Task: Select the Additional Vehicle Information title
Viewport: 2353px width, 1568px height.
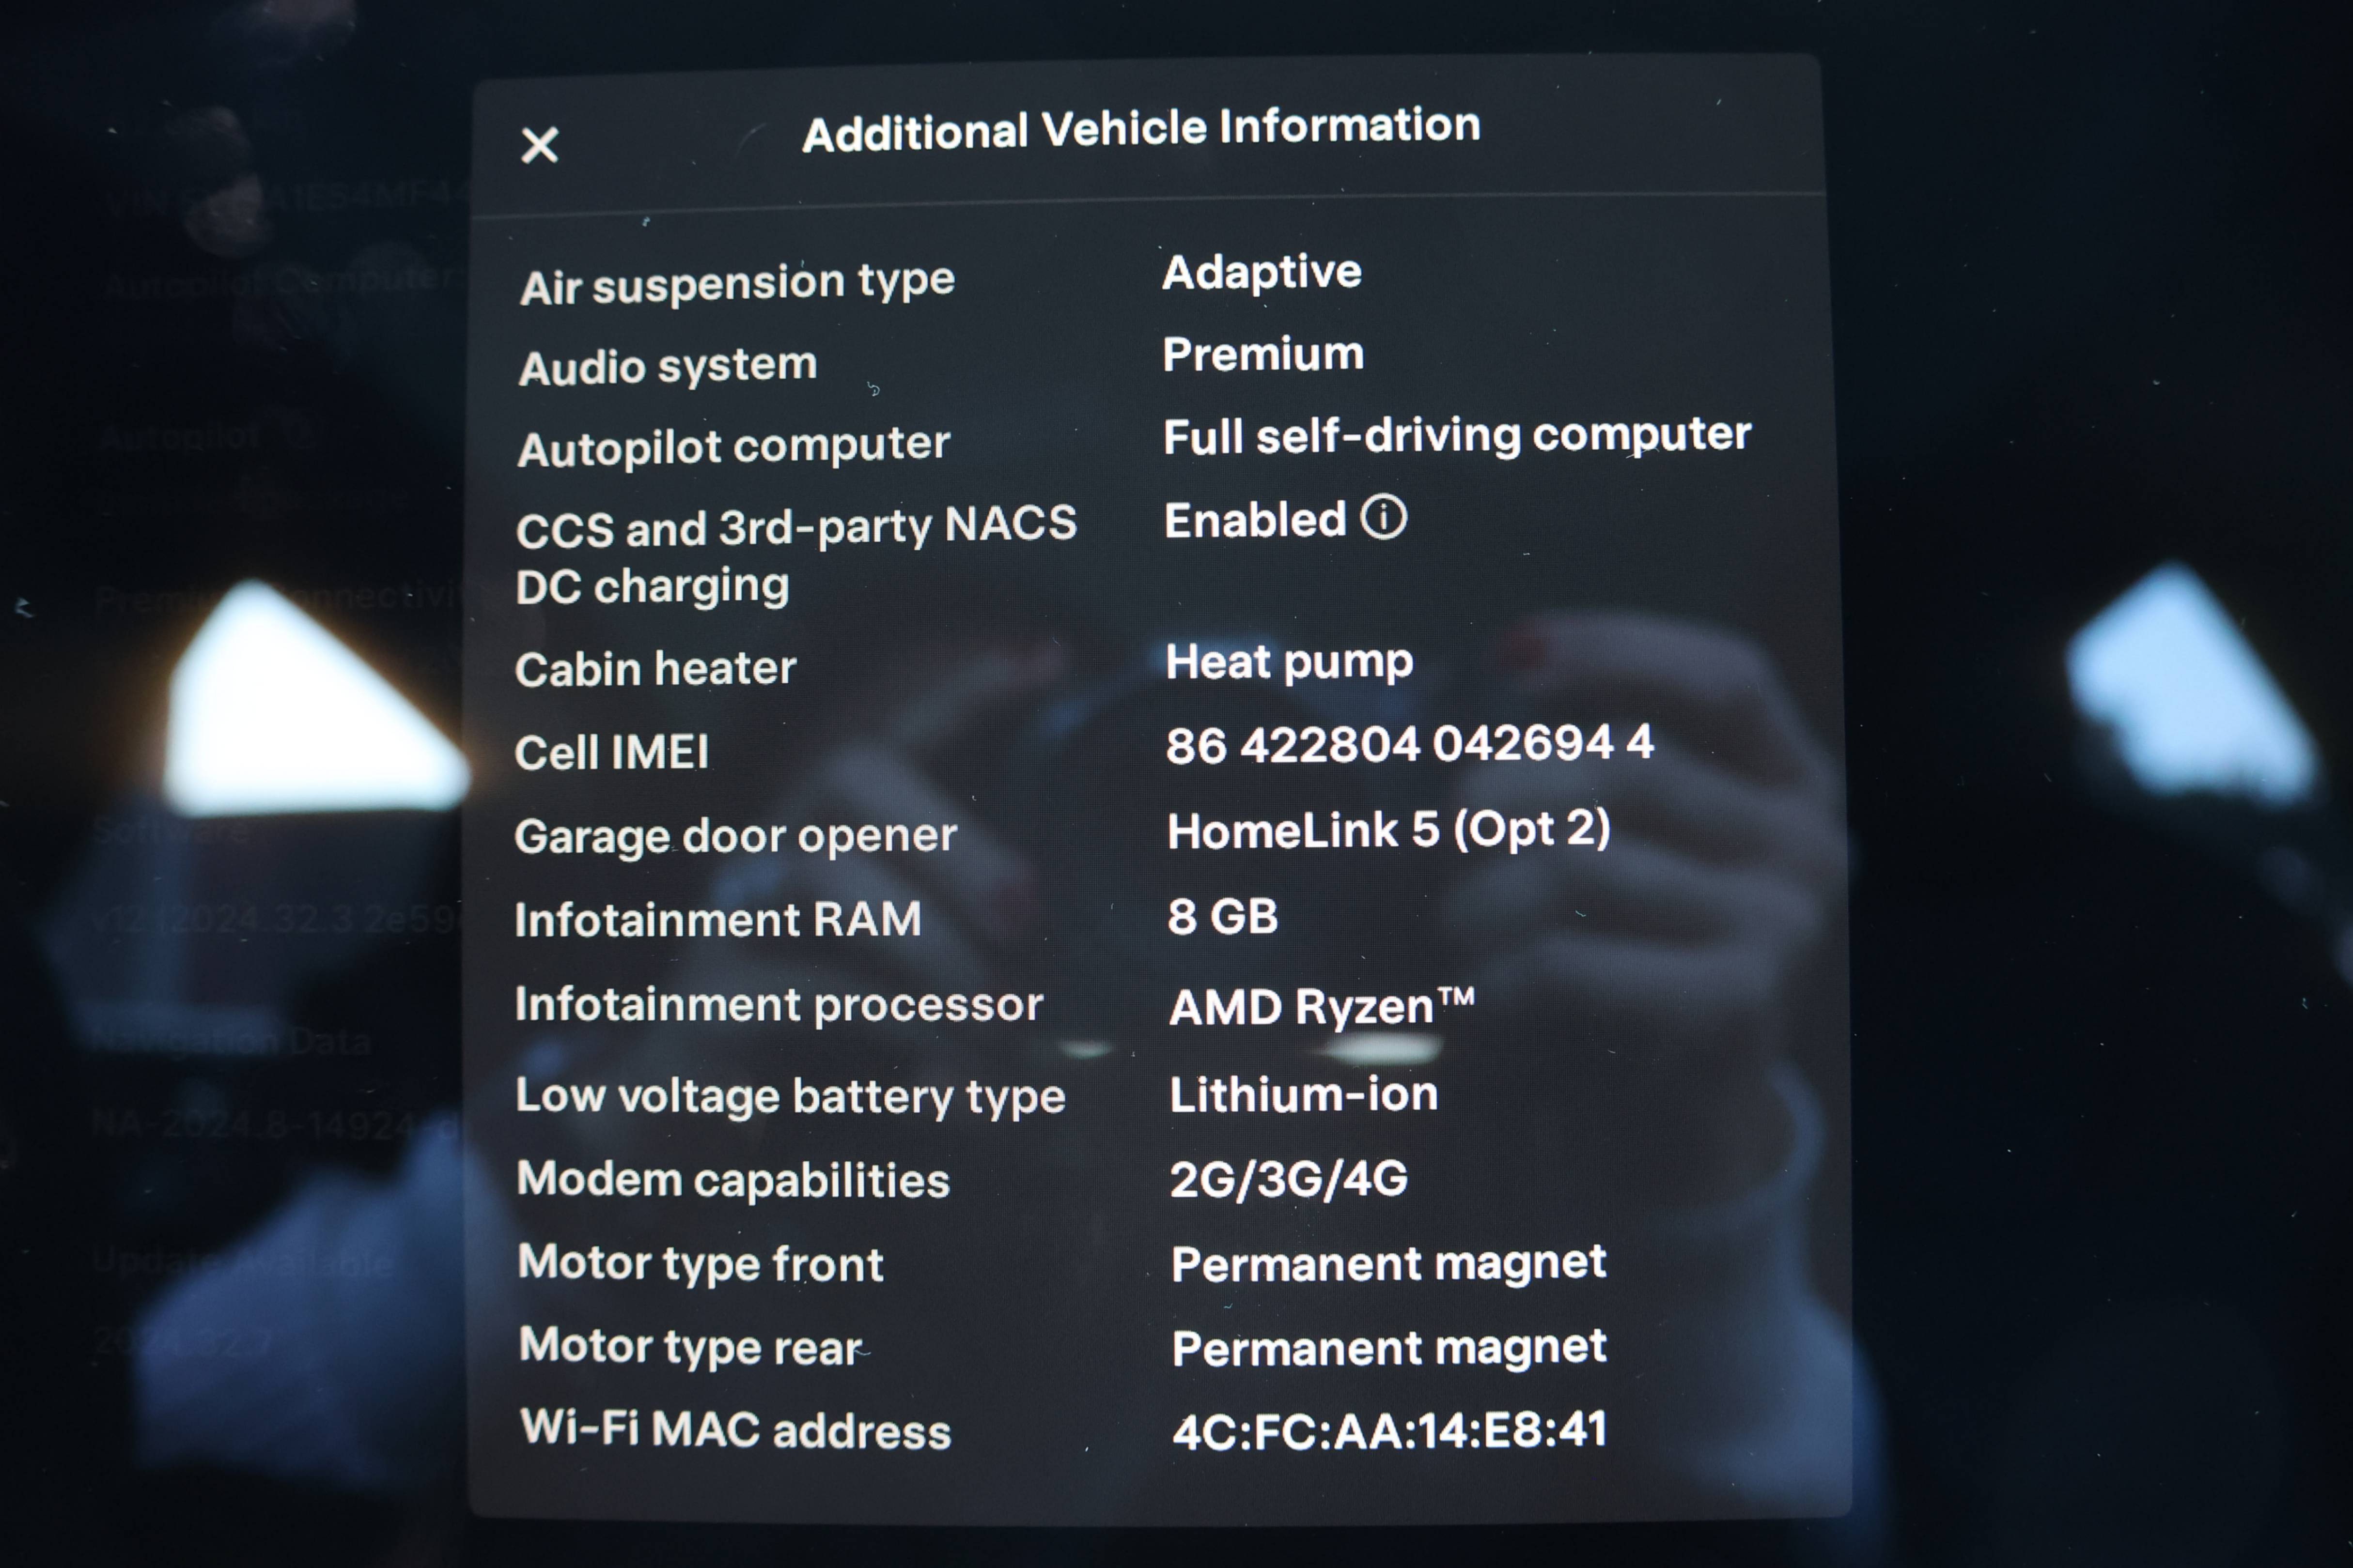Action: pyautogui.click(x=1140, y=130)
